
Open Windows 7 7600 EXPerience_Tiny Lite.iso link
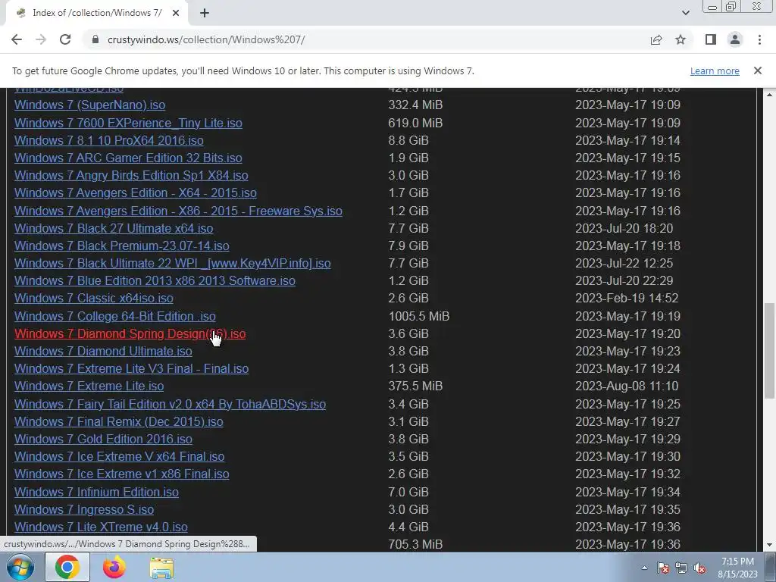pyautogui.click(x=128, y=123)
